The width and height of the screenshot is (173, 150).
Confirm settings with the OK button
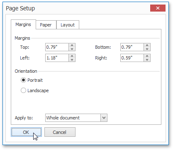[26, 132]
